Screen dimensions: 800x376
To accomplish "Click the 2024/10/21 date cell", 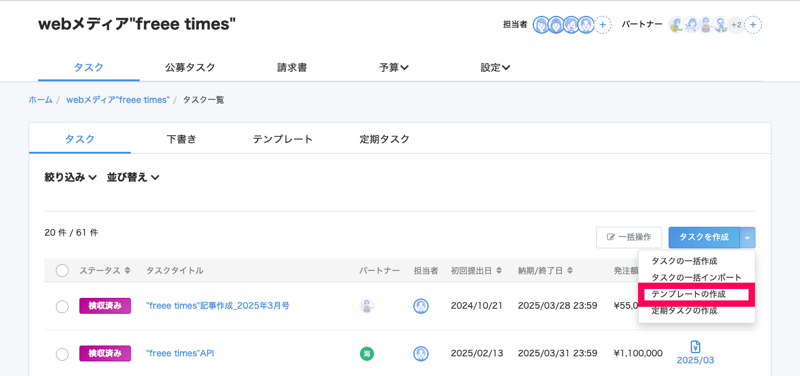I will point(477,306).
